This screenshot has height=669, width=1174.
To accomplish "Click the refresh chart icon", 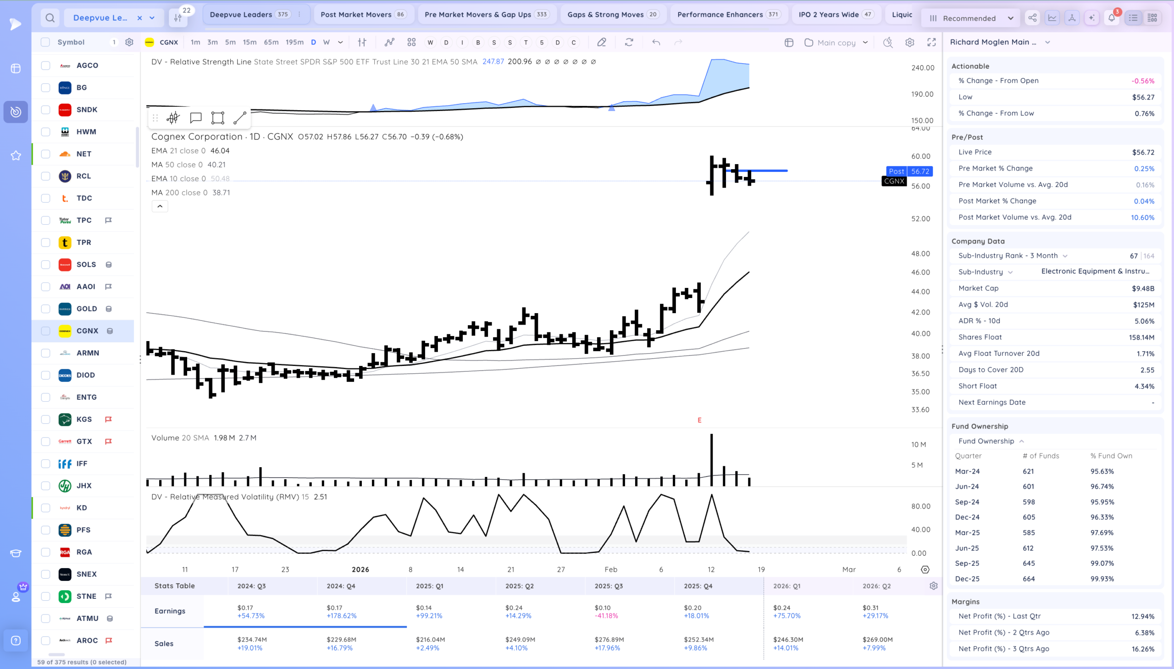I will [x=629, y=42].
